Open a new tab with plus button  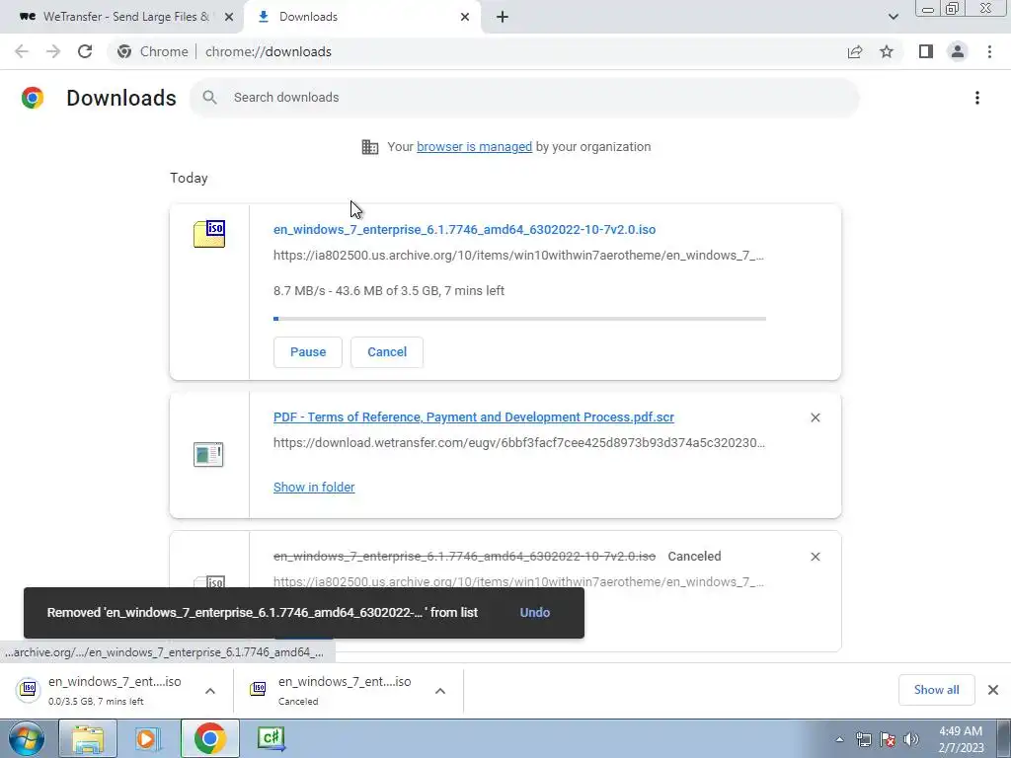[503, 17]
